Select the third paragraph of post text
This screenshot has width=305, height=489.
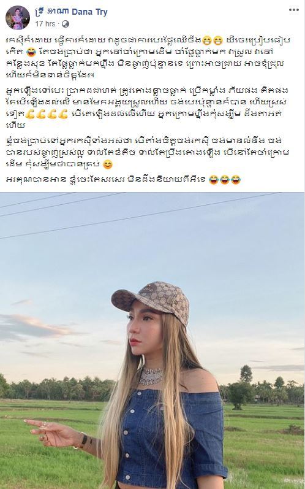pos(148,153)
